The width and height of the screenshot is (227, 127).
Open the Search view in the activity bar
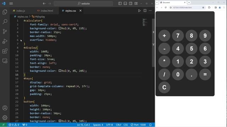[x=5, y=22]
